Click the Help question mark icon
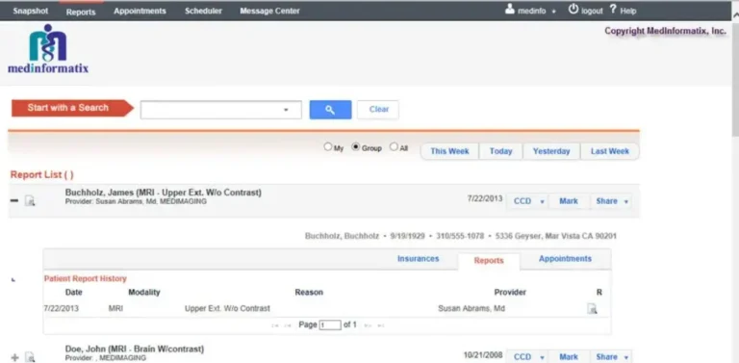739x363 pixels. pos(613,9)
